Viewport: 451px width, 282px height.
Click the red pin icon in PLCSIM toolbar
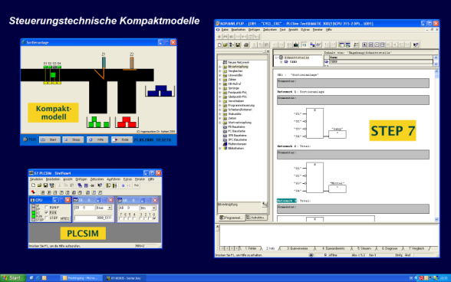tap(34, 192)
